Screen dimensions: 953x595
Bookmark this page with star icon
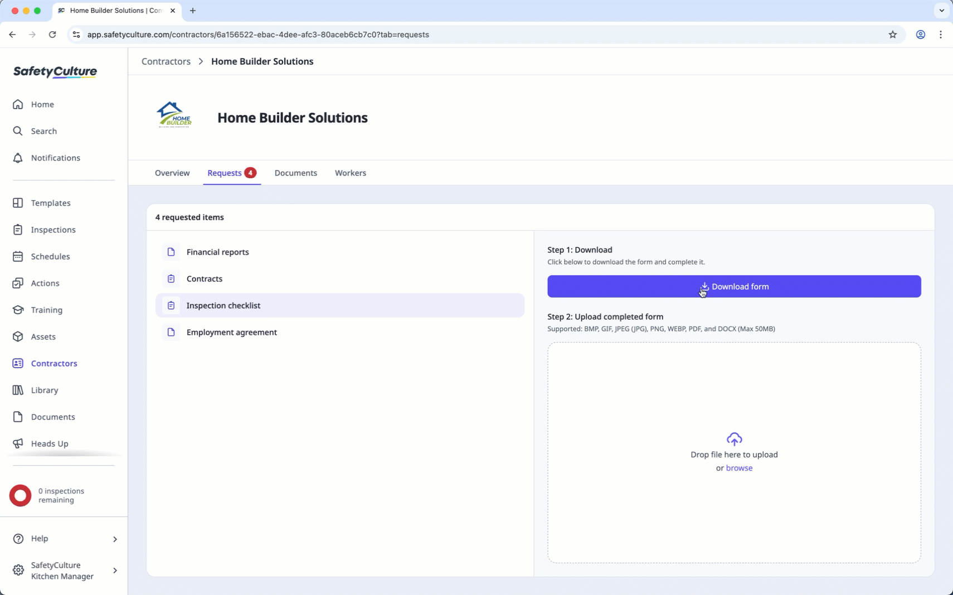pyautogui.click(x=893, y=35)
